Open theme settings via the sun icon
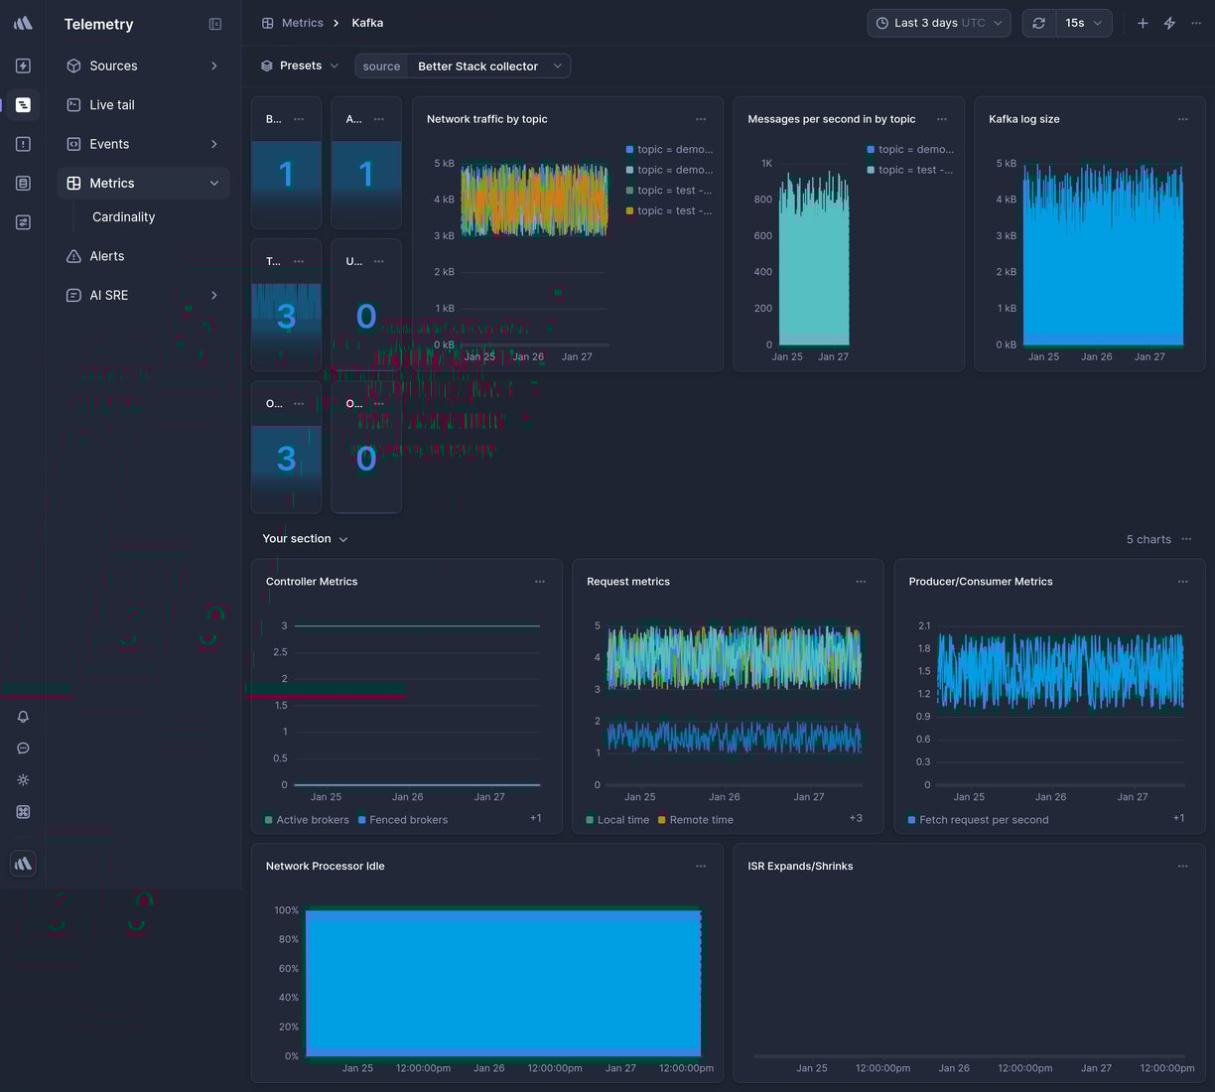 click(x=22, y=779)
